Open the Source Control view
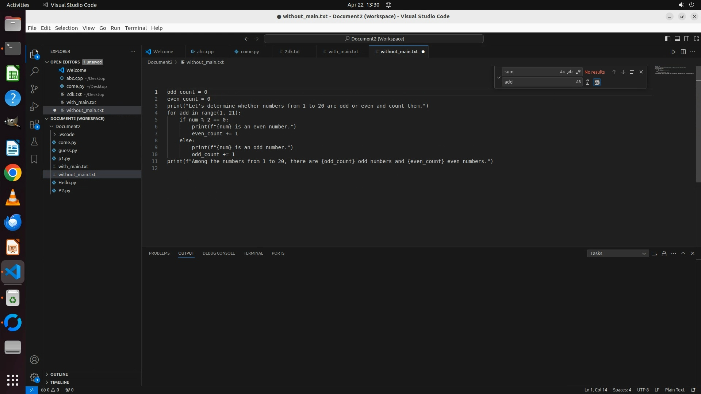 click(34, 89)
